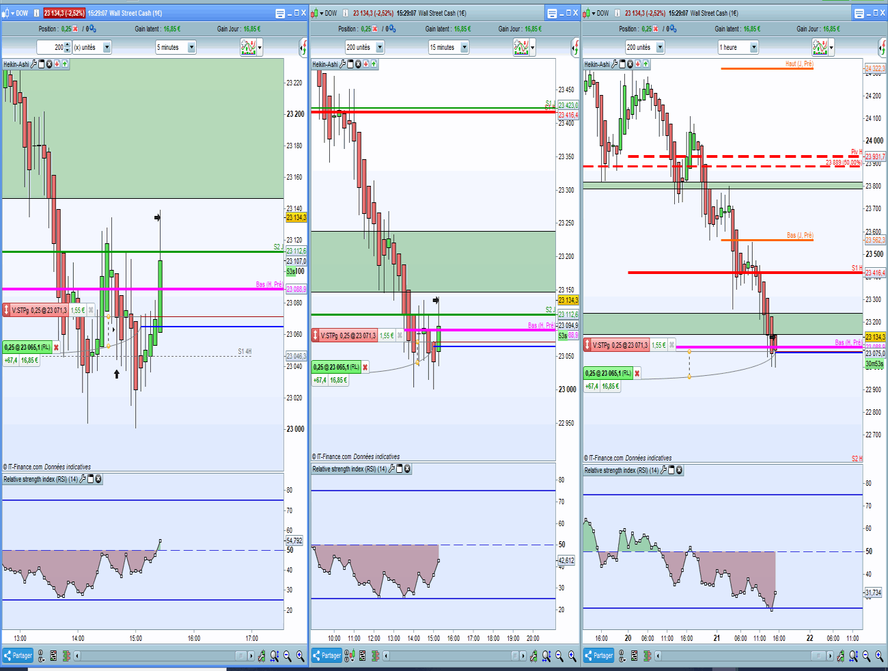Remove the RSI indicator in 1-hour chart
This screenshot has width=888, height=671.
pos(679,470)
